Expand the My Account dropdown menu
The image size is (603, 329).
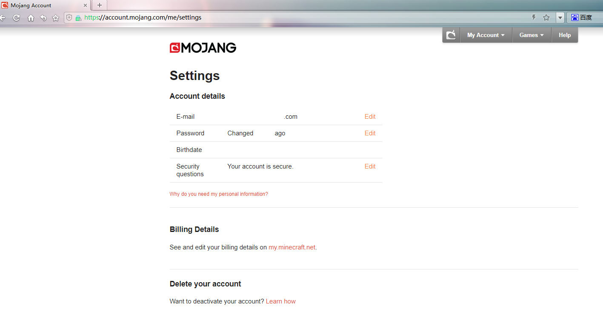[x=486, y=35]
